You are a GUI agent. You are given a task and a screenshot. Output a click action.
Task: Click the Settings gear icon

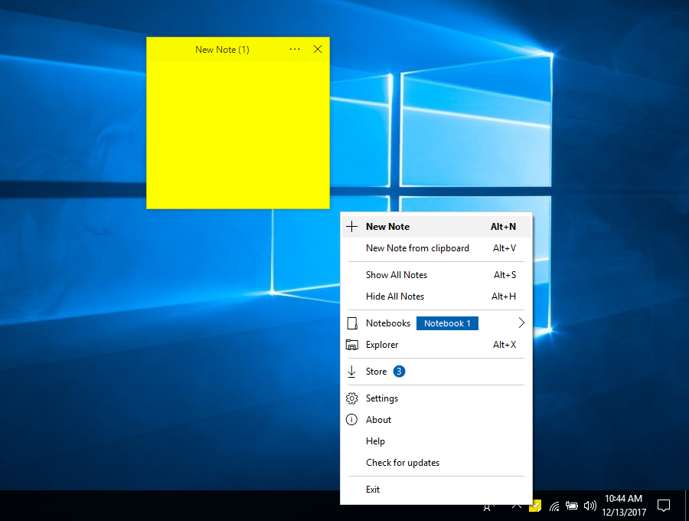click(x=351, y=398)
